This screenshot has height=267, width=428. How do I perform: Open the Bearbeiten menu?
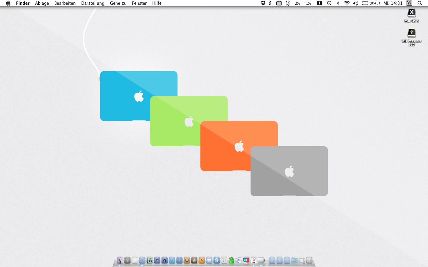(65, 3)
